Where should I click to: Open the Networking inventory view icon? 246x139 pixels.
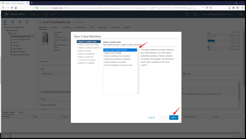click(x=27, y=22)
